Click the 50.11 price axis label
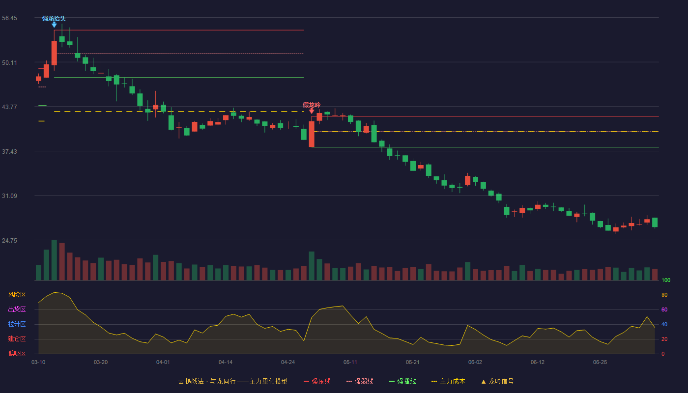 (x=9, y=62)
